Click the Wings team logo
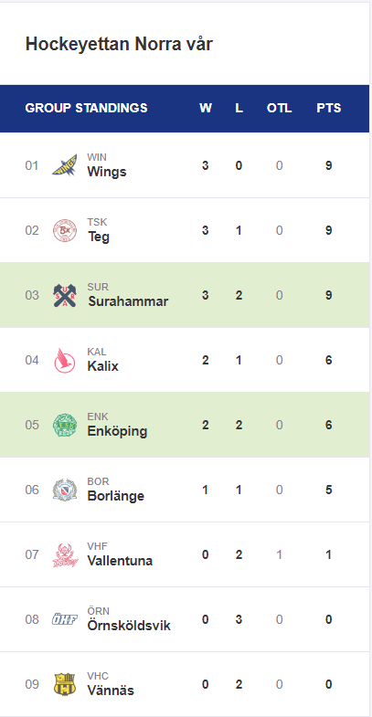The width and height of the screenshot is (372, 717). [65, 165]
